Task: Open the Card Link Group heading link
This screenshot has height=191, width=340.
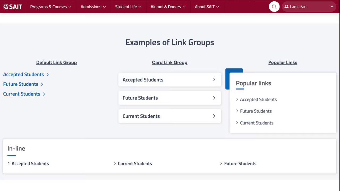Action: click(169, 62)
